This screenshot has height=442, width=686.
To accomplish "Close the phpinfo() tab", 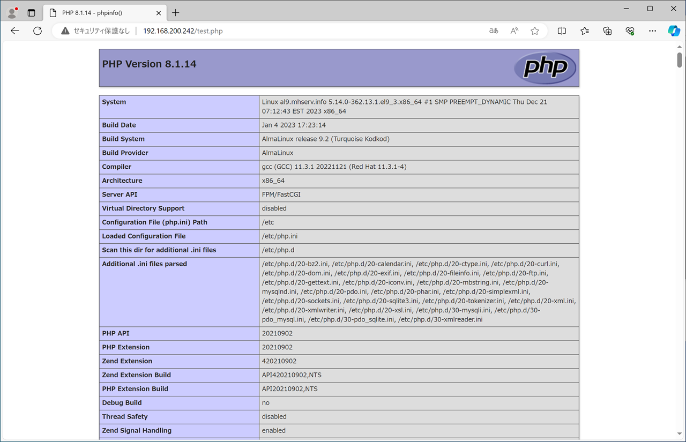I will coord(156,13).
